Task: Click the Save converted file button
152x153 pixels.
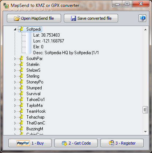Action: click(91, 18)
